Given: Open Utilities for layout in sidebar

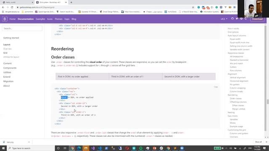Looking at the screenshot, I should coord(11,57).
